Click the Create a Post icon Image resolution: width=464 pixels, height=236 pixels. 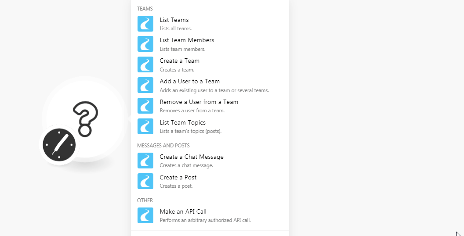click(145, 181)
